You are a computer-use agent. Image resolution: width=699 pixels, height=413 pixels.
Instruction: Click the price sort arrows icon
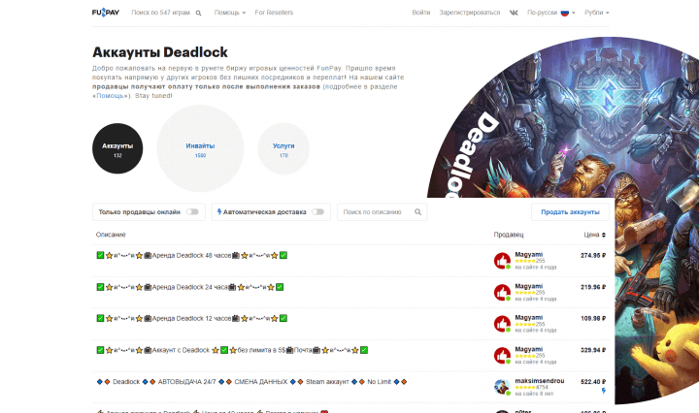[604, 235]
